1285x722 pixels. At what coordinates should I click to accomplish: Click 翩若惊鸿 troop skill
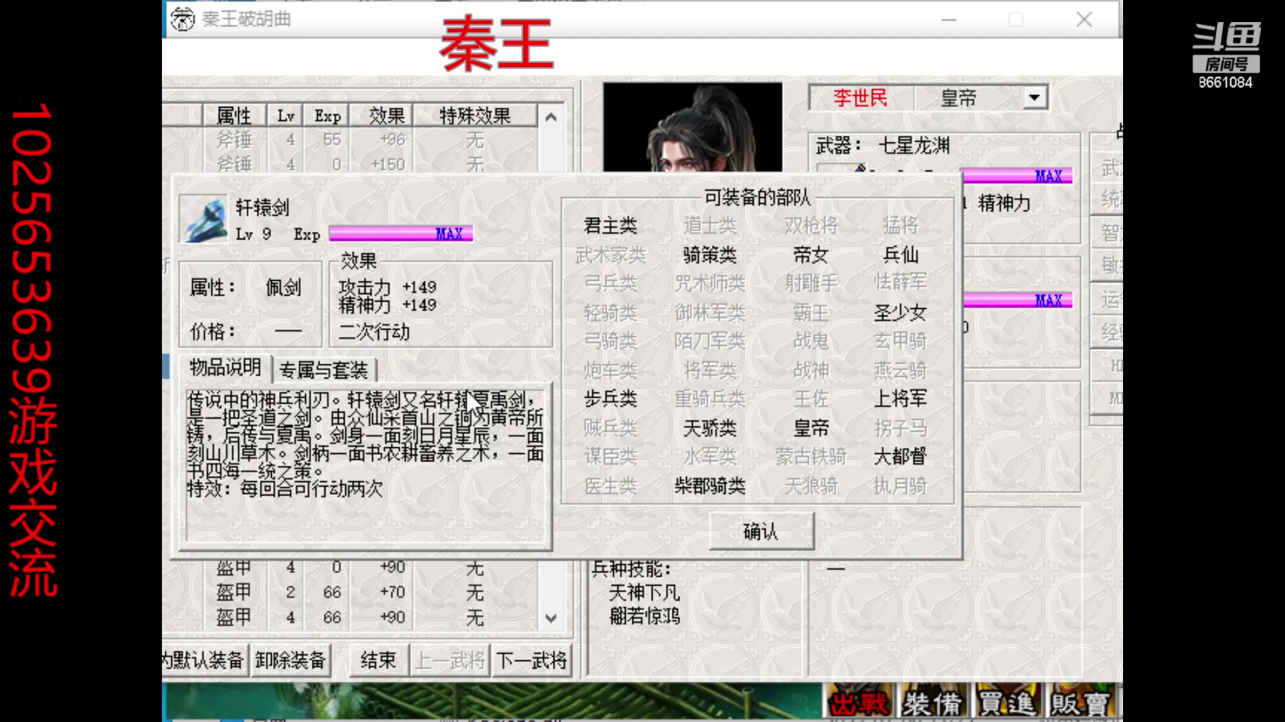point(644,616)
